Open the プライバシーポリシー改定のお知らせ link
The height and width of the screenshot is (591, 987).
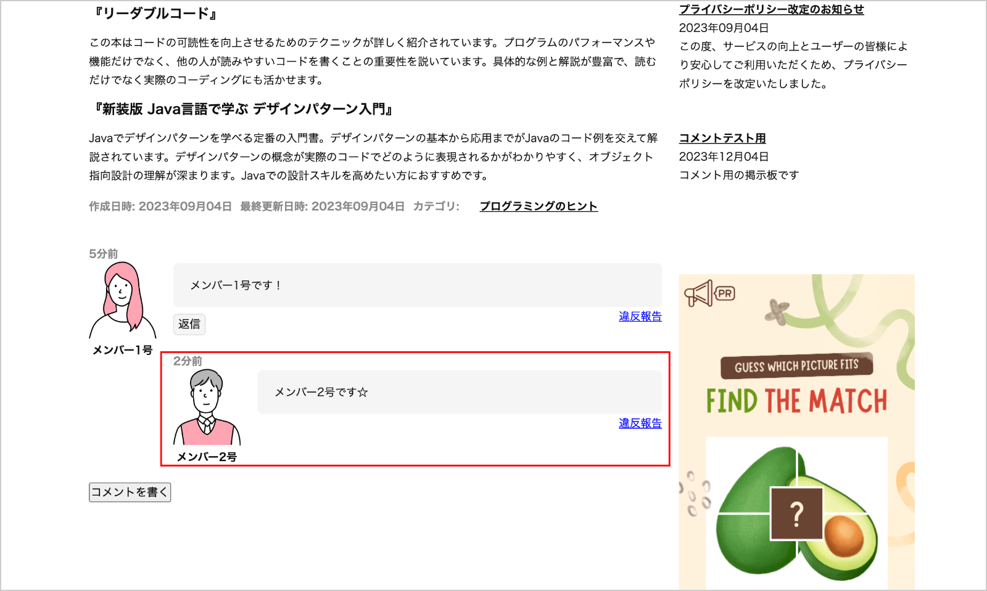point(771,9)
